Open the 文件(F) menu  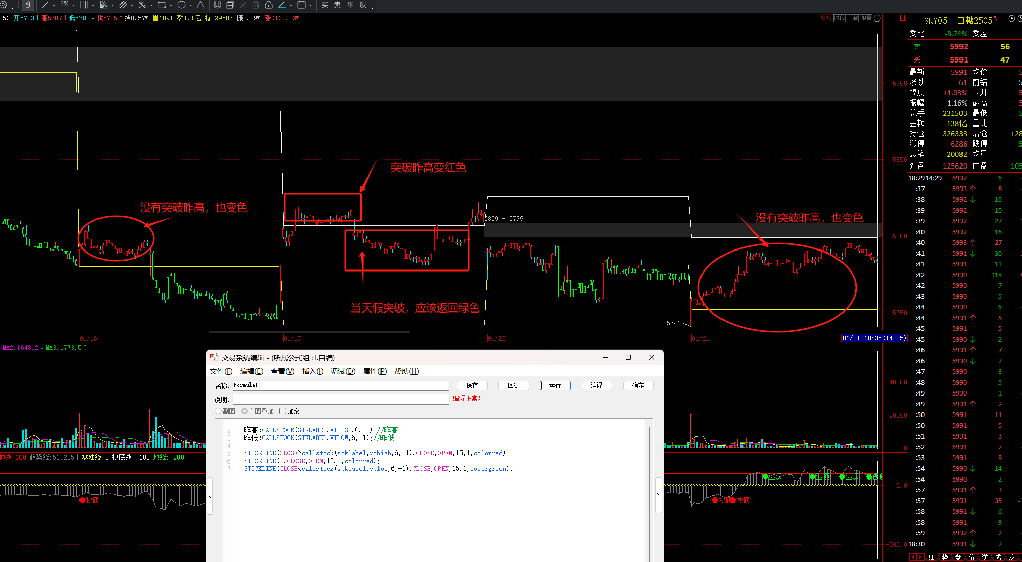pyautogui.click(x=221, y=371)
